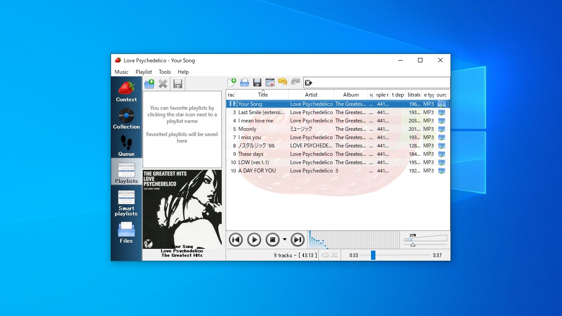
Task: Click the save icon in playlists panel
Action: (178, 84)
